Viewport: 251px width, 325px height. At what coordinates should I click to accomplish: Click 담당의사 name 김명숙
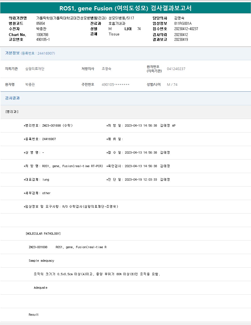179,18
